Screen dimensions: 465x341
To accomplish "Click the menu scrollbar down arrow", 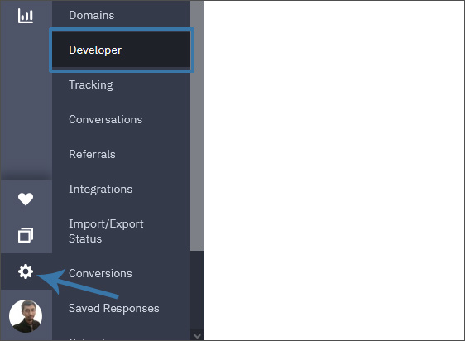I will (197, 335).
